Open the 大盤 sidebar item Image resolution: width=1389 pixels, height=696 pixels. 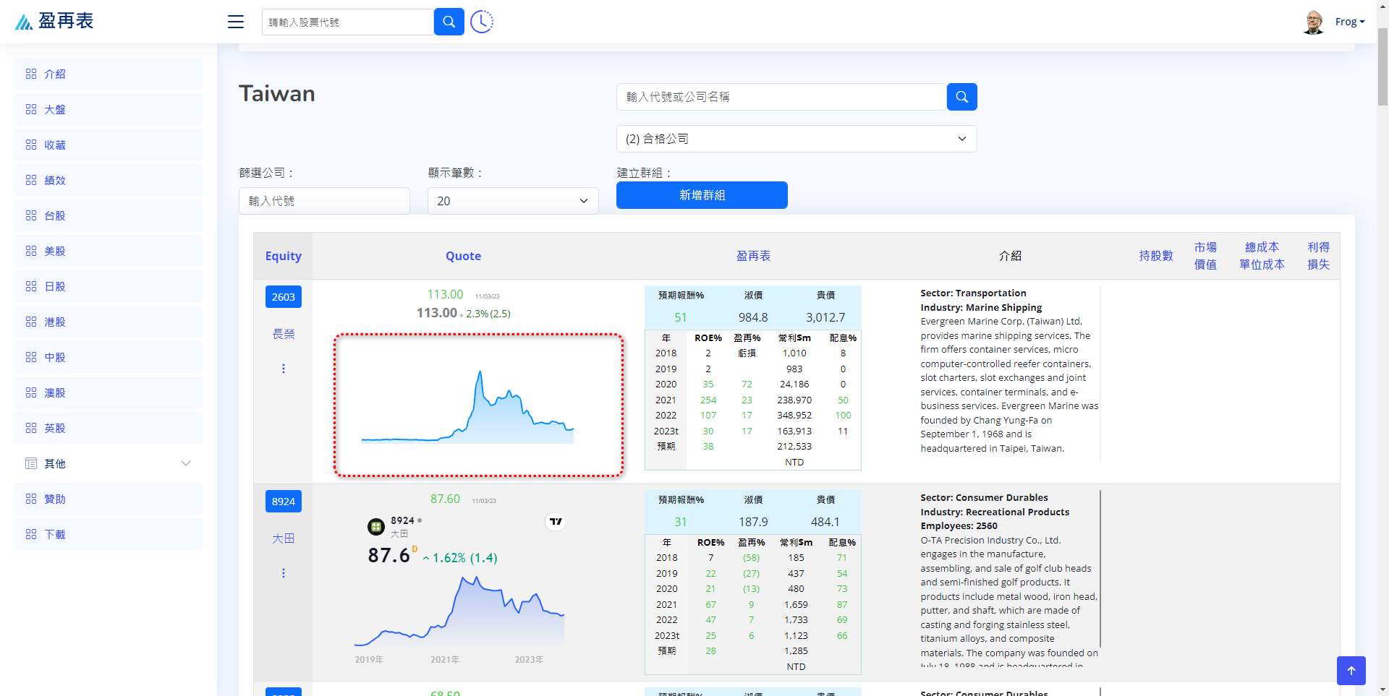(x=109, y=109)
